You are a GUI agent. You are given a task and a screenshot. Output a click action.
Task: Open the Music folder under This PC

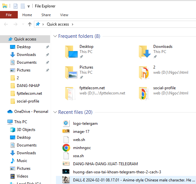tap(22, 161)
